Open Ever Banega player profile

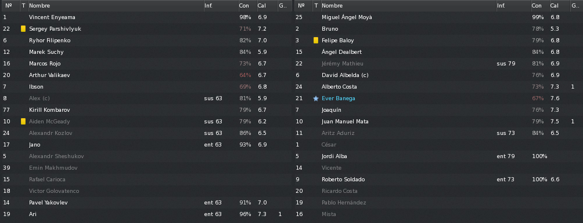point(338,98)
